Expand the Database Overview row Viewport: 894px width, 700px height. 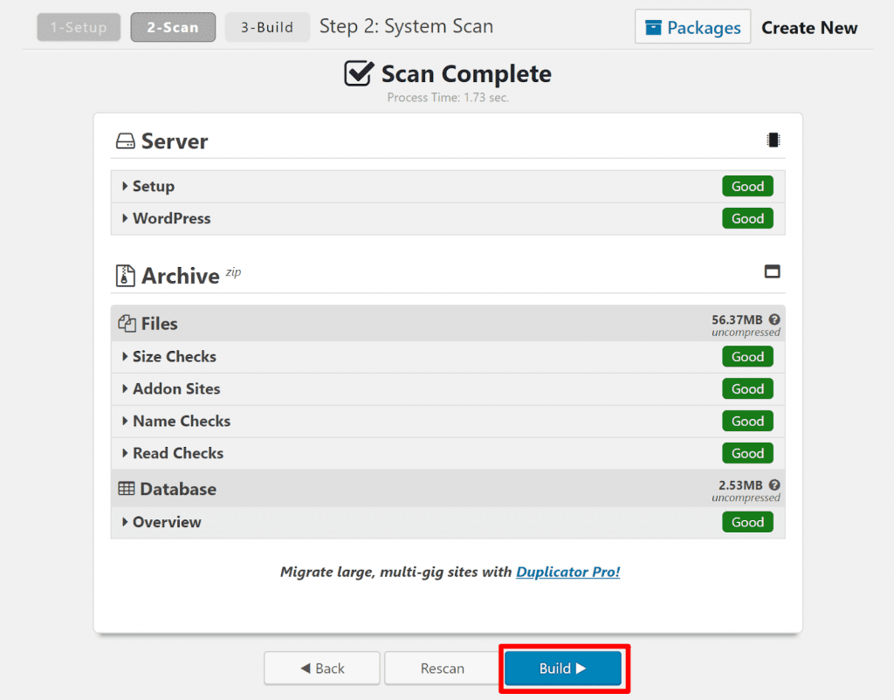pos(166,523)
